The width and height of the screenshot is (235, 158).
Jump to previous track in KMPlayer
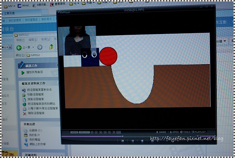click(123, 141)
